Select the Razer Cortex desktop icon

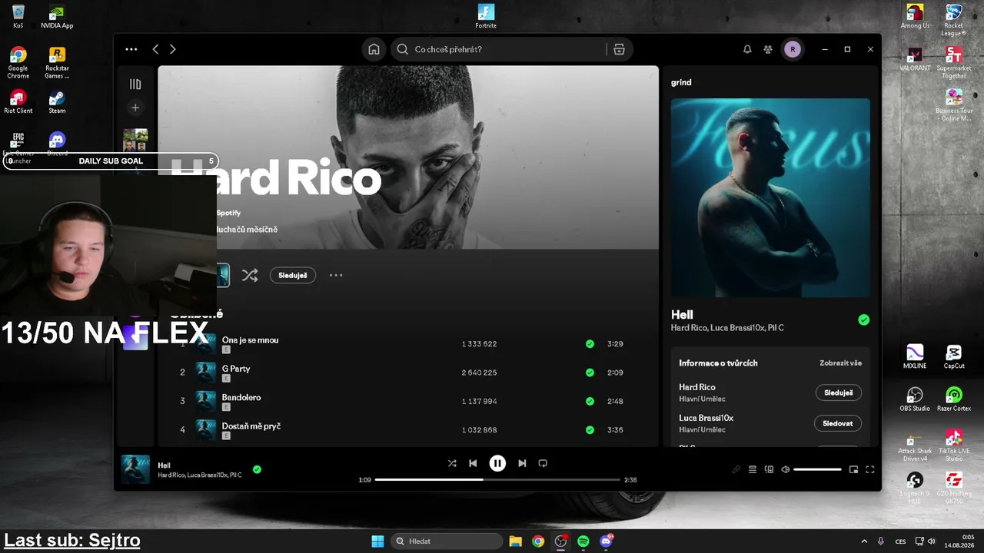point(954,399)
